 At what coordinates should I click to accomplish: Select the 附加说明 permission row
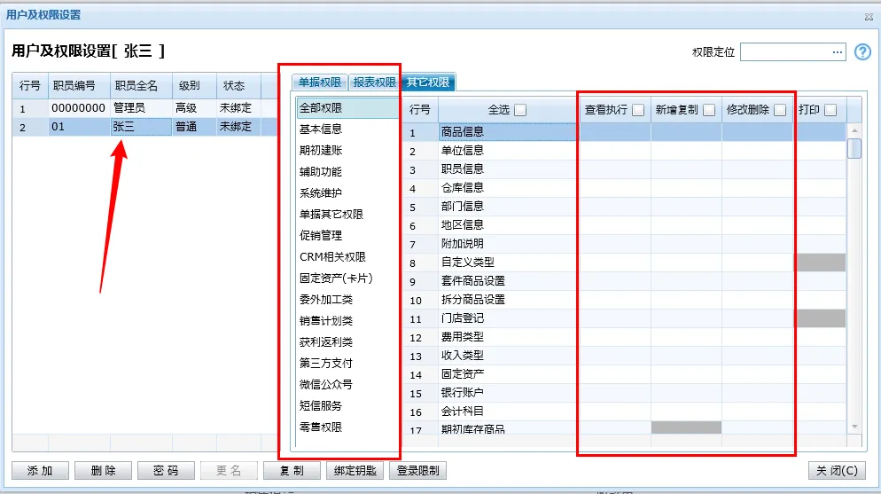tap(624, 244)
